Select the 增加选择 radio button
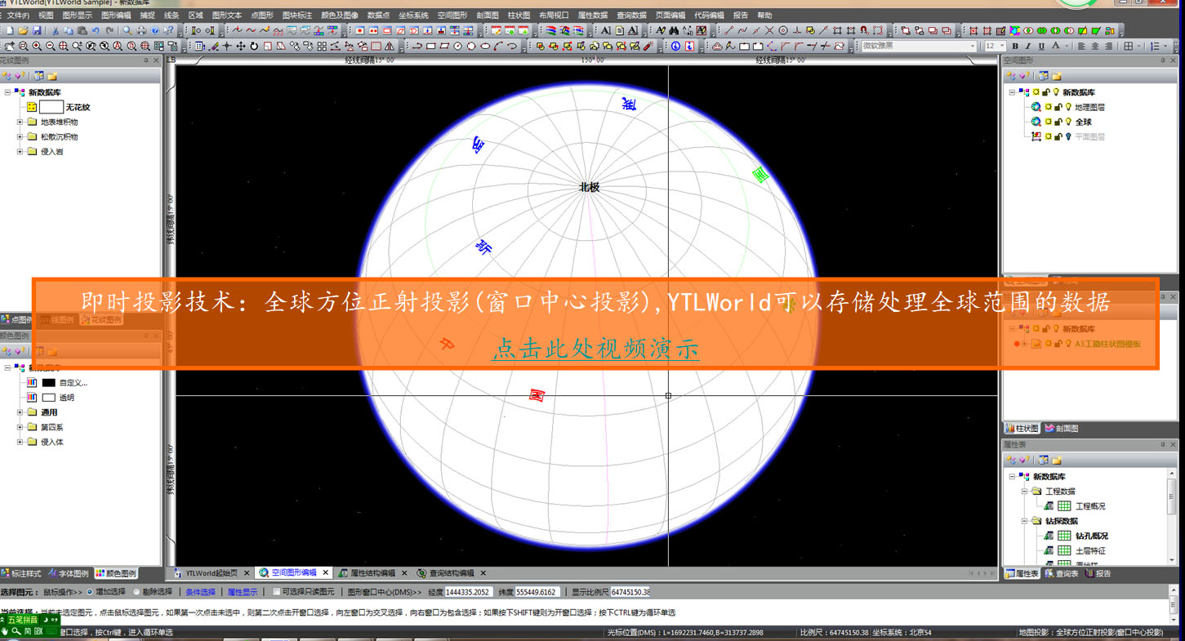 coord(89,592)
